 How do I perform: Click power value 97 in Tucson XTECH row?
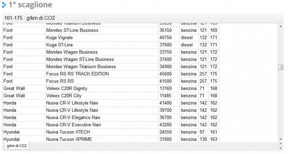tap(203, 132)
